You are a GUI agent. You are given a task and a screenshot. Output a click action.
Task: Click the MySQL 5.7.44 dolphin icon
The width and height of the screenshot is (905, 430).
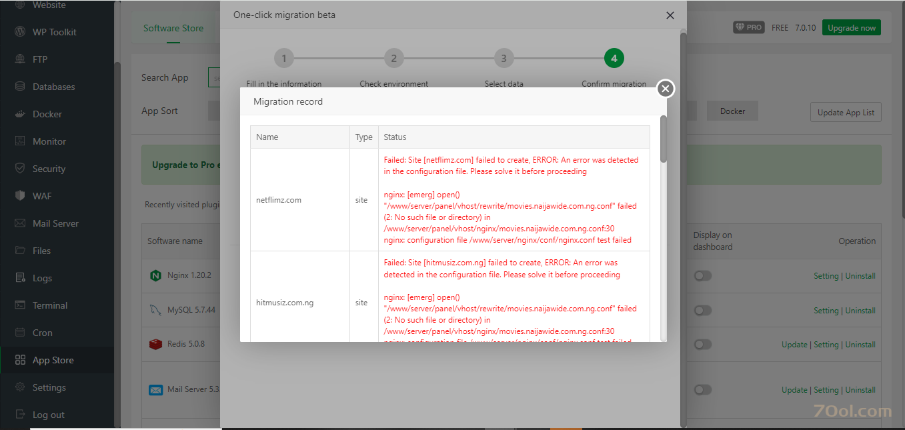pos(155,310)
